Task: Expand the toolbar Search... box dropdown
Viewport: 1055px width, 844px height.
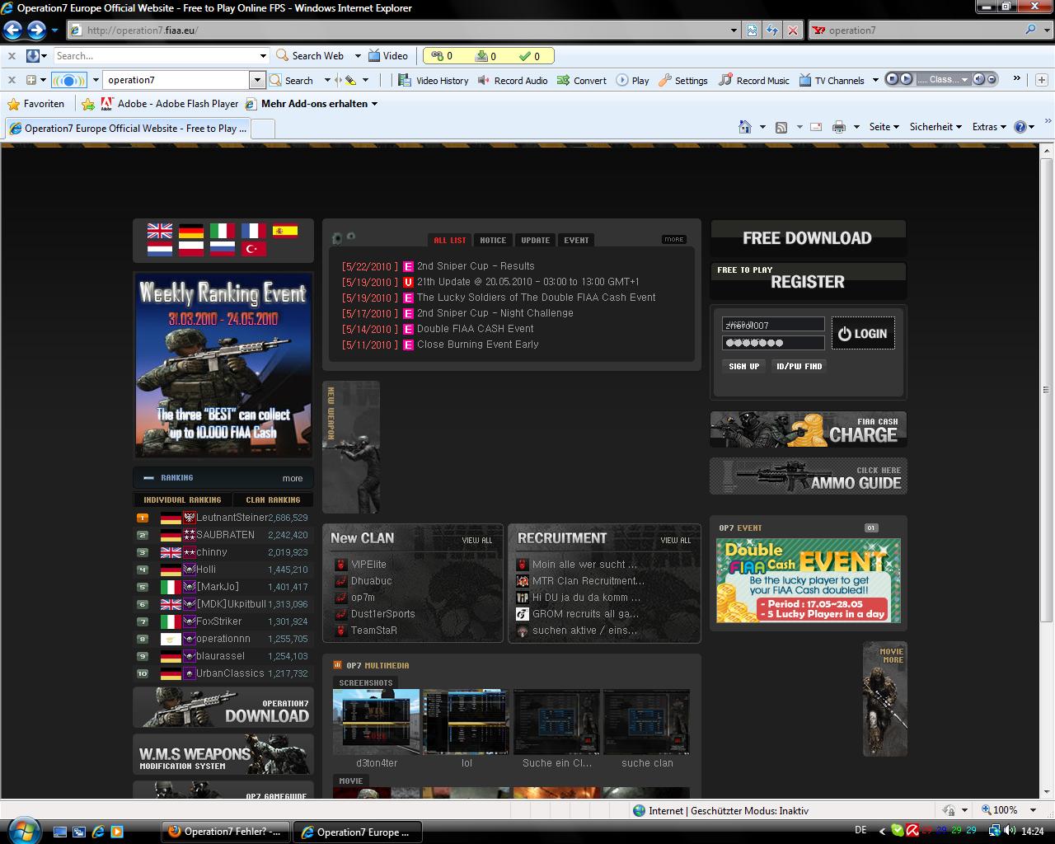Action: (263, 56)
